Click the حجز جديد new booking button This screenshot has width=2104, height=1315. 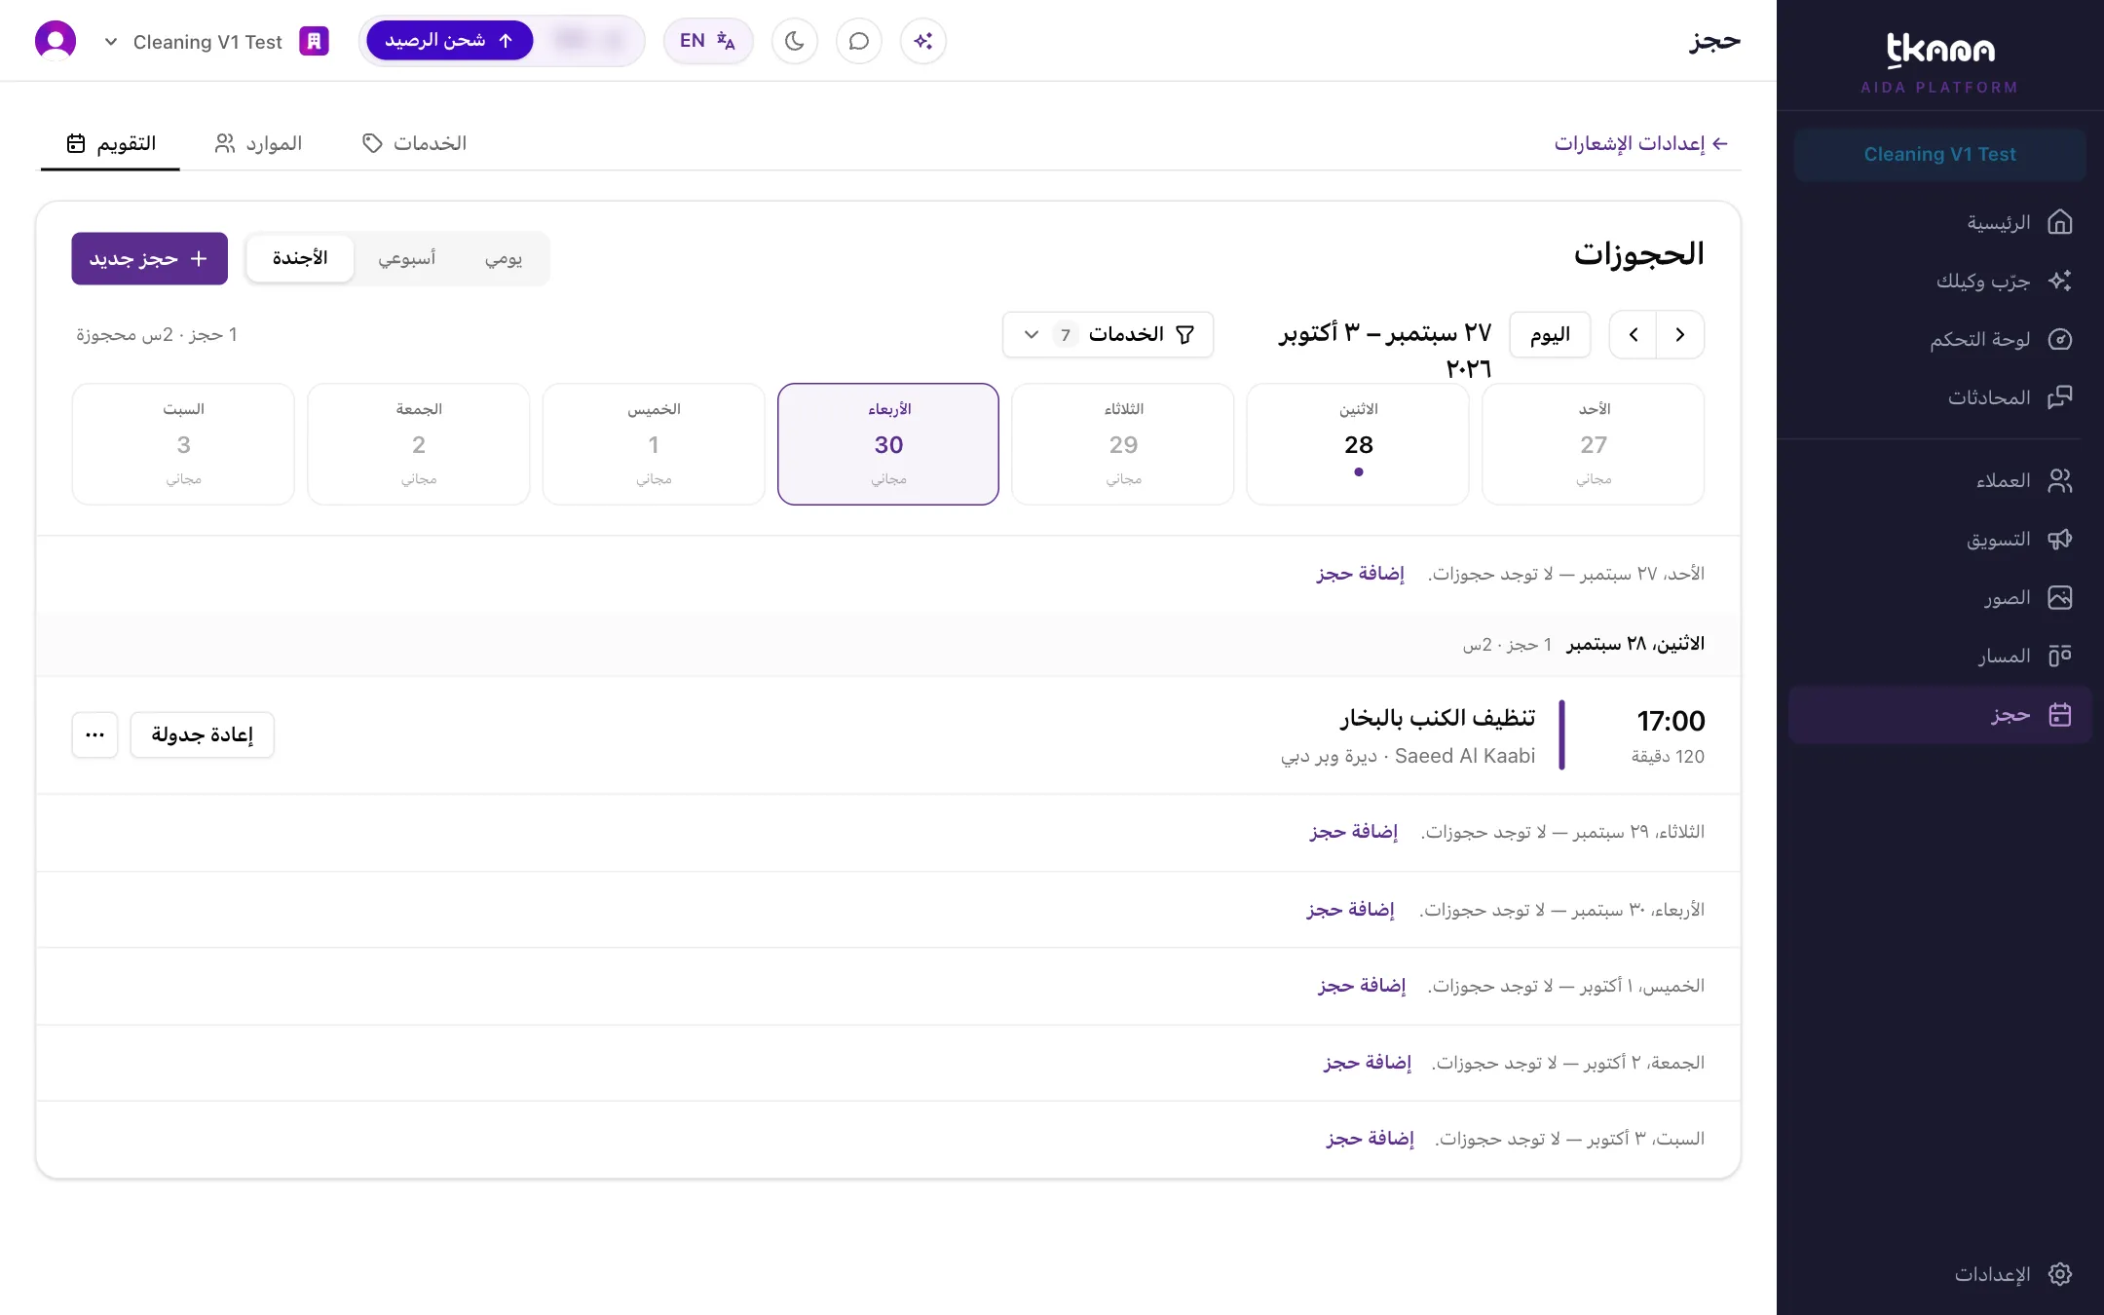(x=149, y=258)
